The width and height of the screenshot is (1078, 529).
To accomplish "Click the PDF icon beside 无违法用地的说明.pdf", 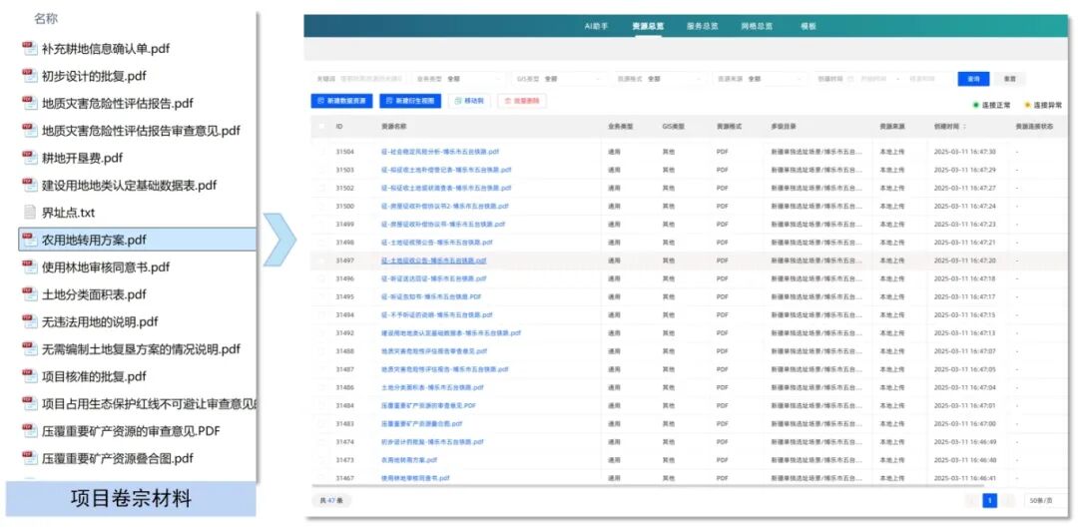I will [x=29, y=321].
